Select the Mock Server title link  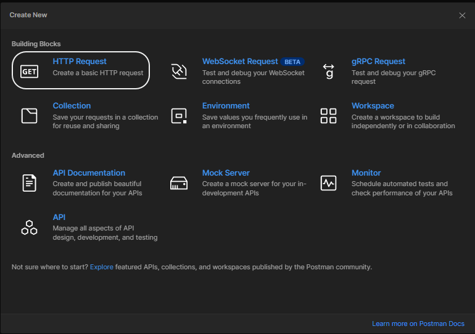click(226, 173)
